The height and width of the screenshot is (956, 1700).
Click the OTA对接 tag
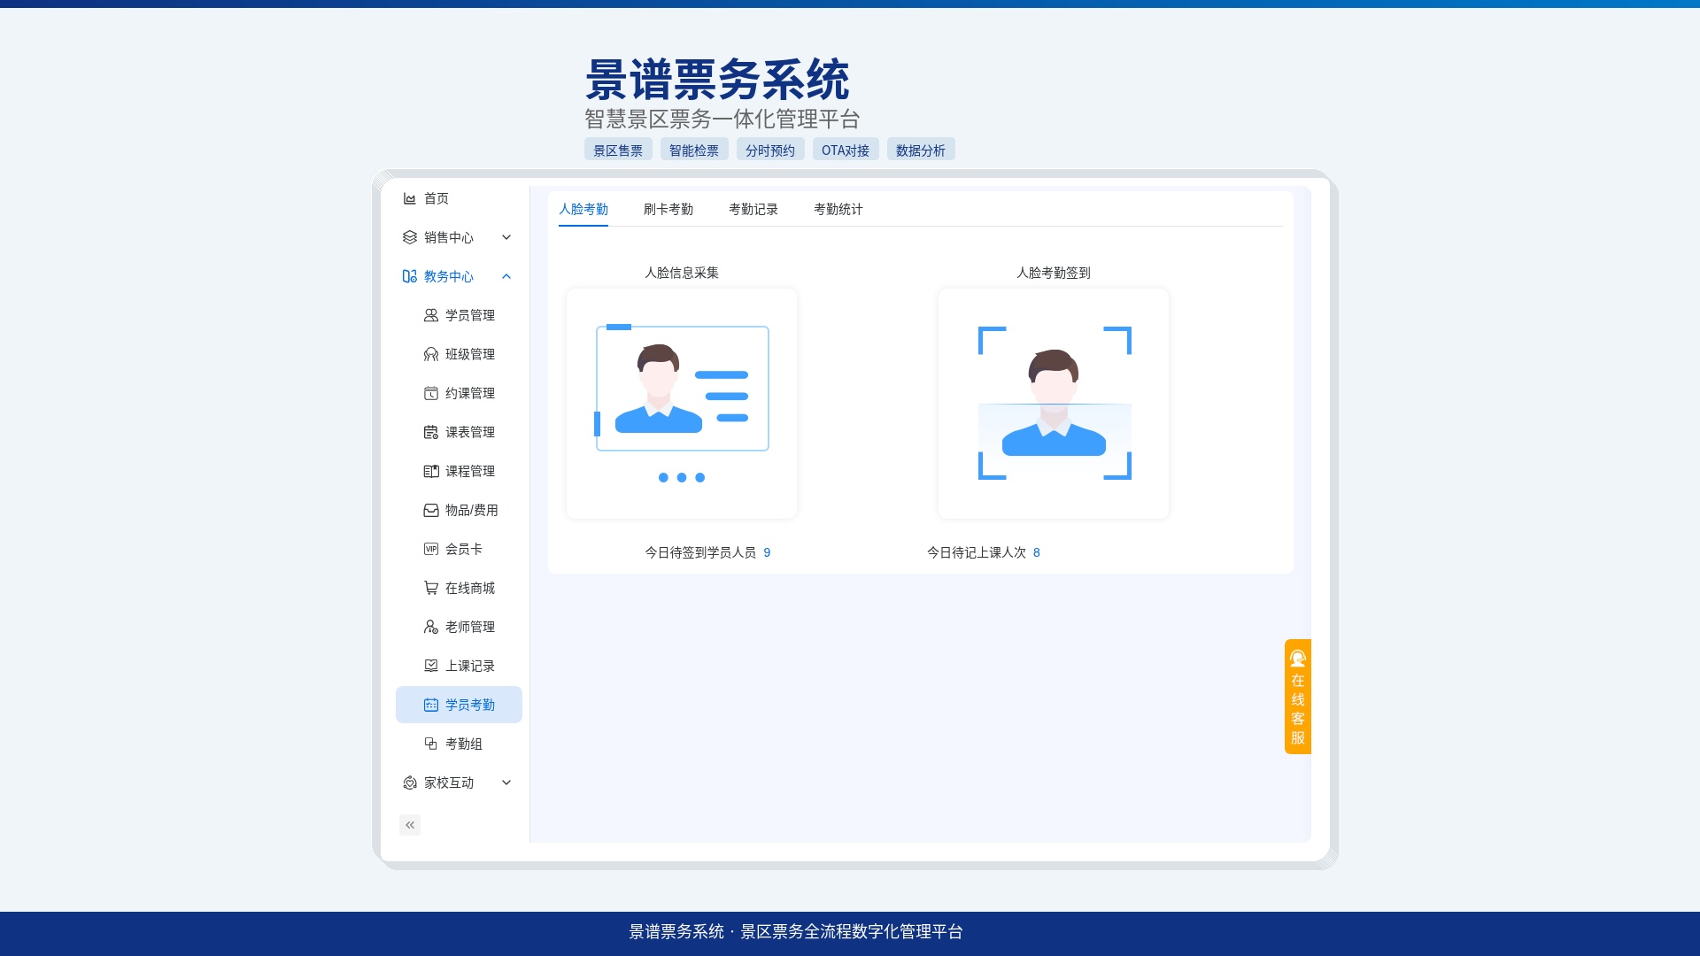(846, 150)
